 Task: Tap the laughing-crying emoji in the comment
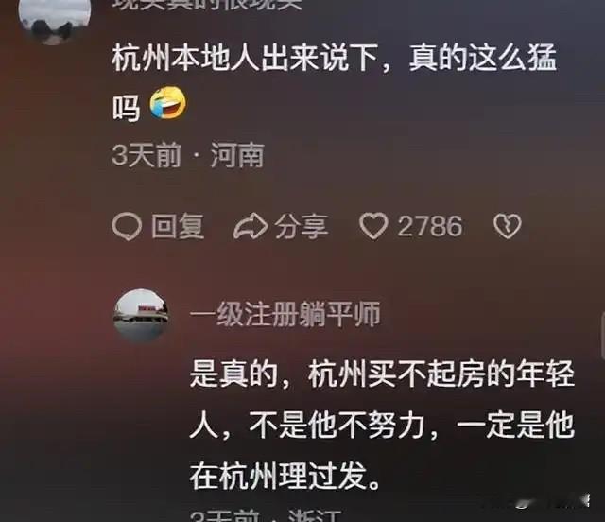168,103
